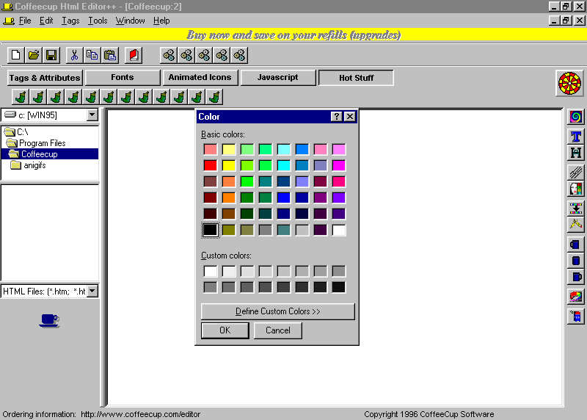Click the New document toolbar icon
This screenshot has height=420, width=587.
(15, 56)
